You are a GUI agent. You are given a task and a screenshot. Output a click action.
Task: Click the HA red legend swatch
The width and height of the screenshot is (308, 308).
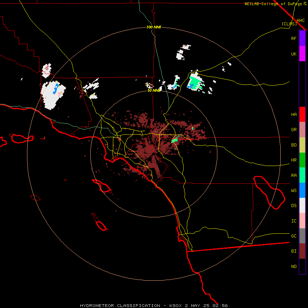click(302, 114)
